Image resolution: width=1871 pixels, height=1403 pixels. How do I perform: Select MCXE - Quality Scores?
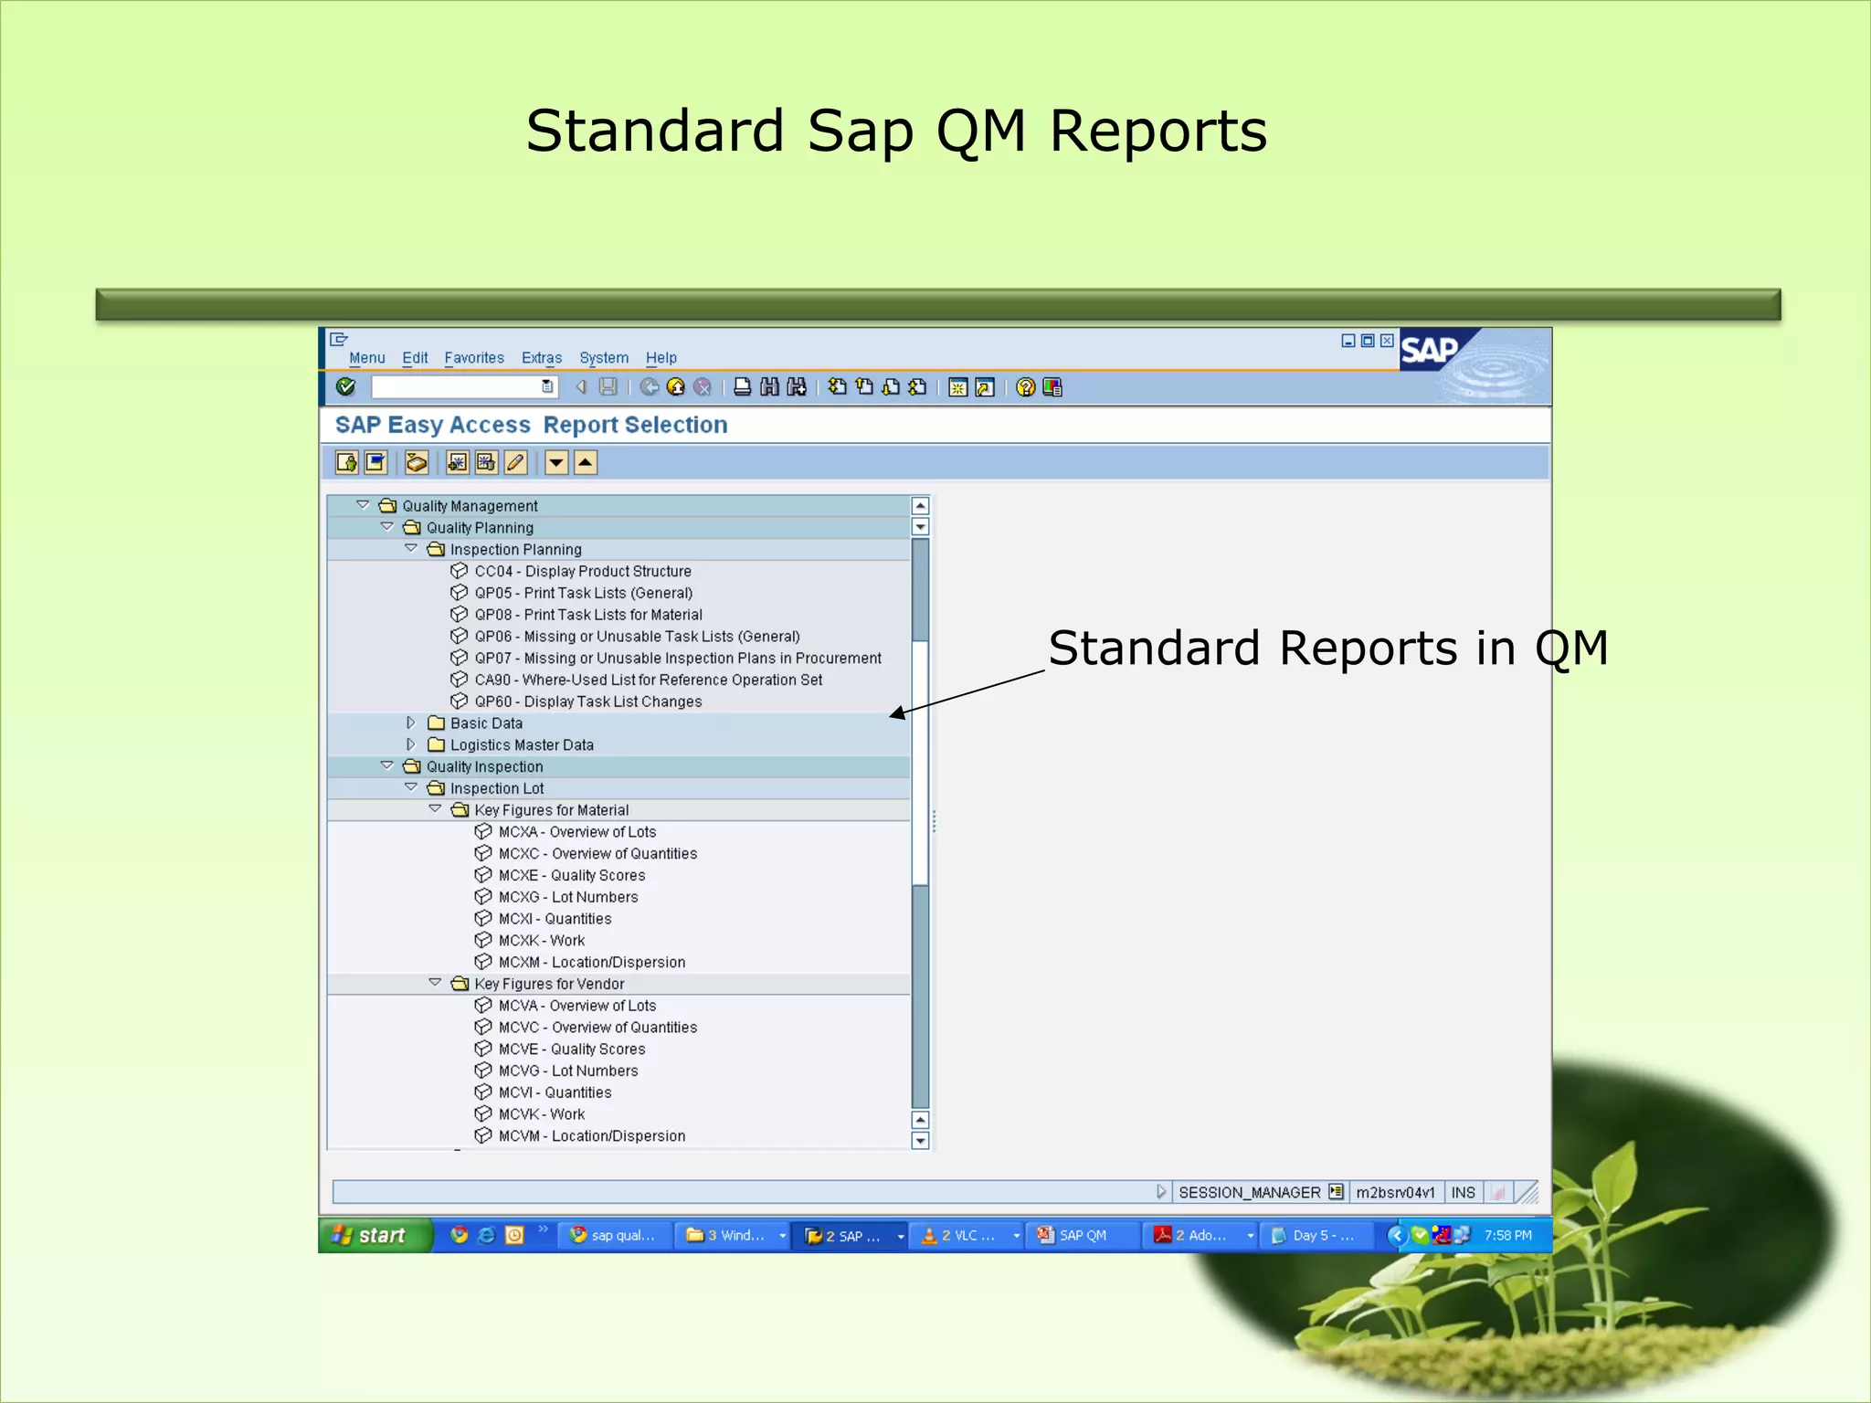pyautogui.click(x=572, y=875)
